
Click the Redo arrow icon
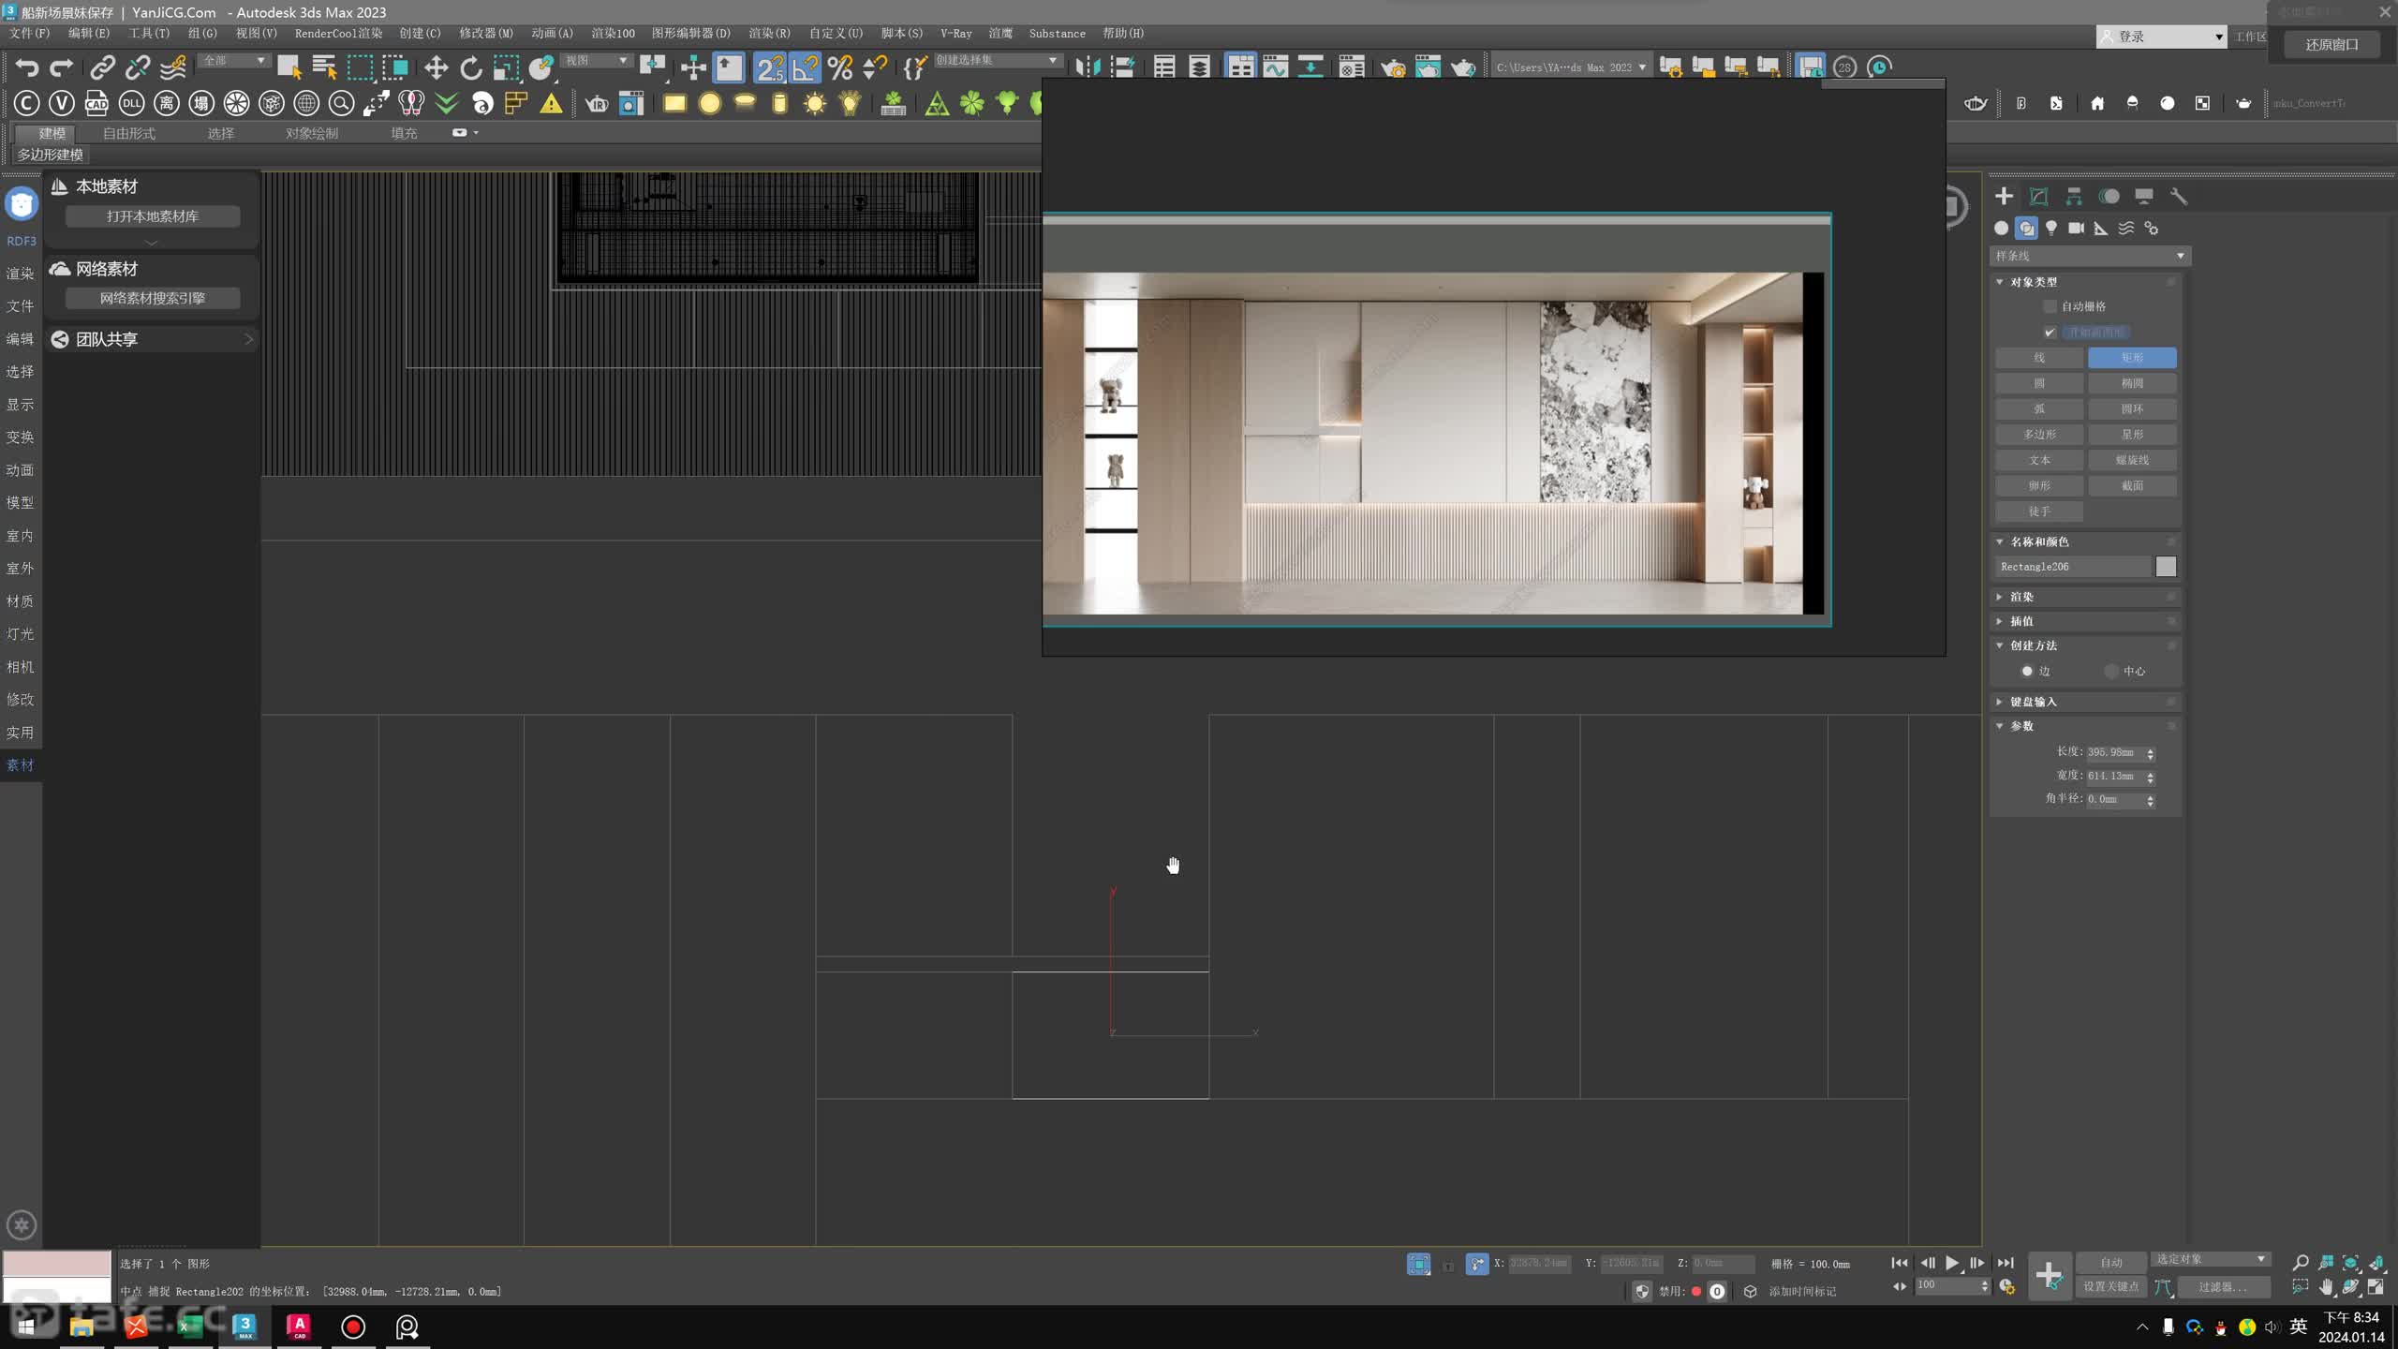coord(61,67)
